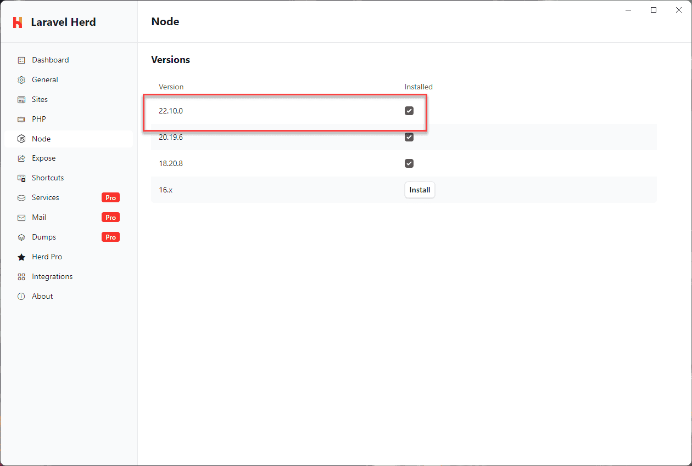Select the Node sidebar item
The width and height of the screenshot is (692, 466).
(41, 139)
